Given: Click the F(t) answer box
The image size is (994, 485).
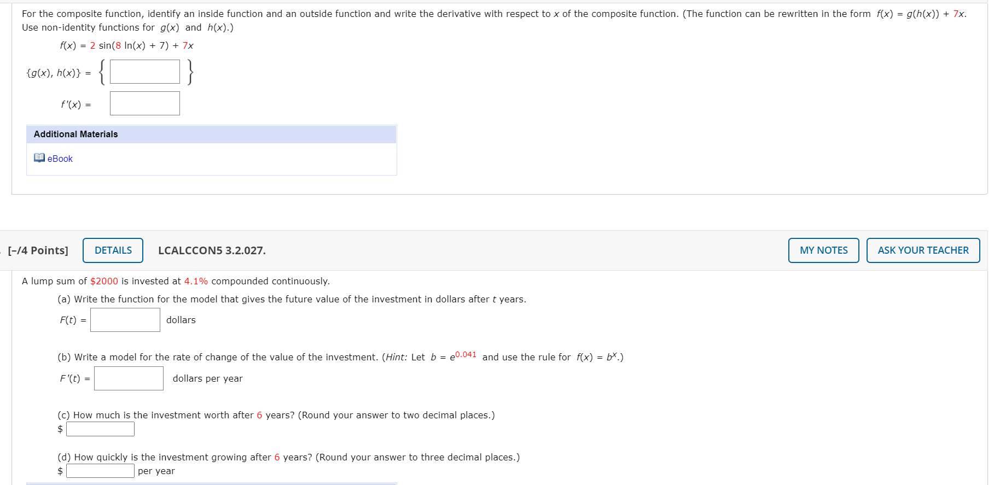Looking at the screenshot, I should [x=125, y=319].
